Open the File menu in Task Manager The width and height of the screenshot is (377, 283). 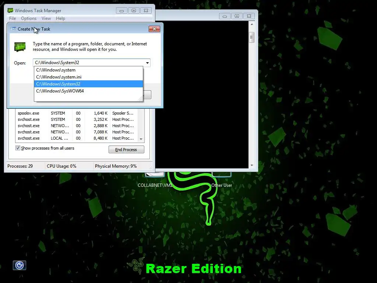click(x=13, y=18)
